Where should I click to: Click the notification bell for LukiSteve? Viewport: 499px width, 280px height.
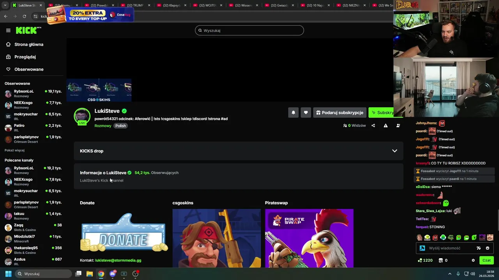(x=293, y=113)
